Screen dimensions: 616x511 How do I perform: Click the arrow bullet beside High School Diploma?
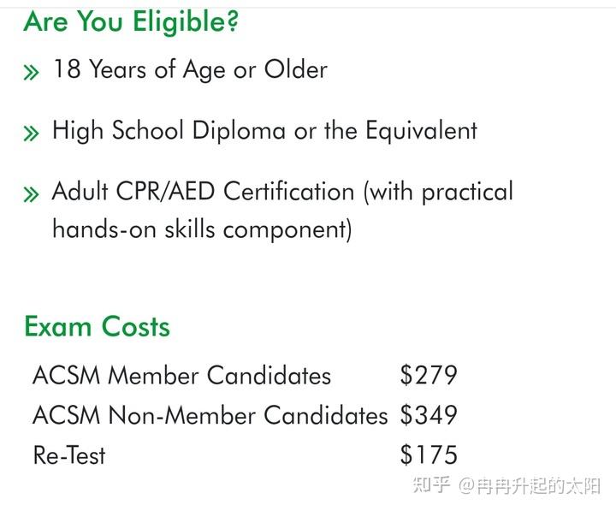pos(32,134)
